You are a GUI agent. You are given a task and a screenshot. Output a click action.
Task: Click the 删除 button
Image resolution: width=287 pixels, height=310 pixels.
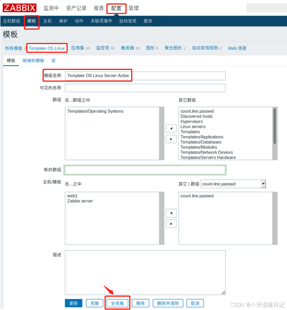click(x=140, y=303)
